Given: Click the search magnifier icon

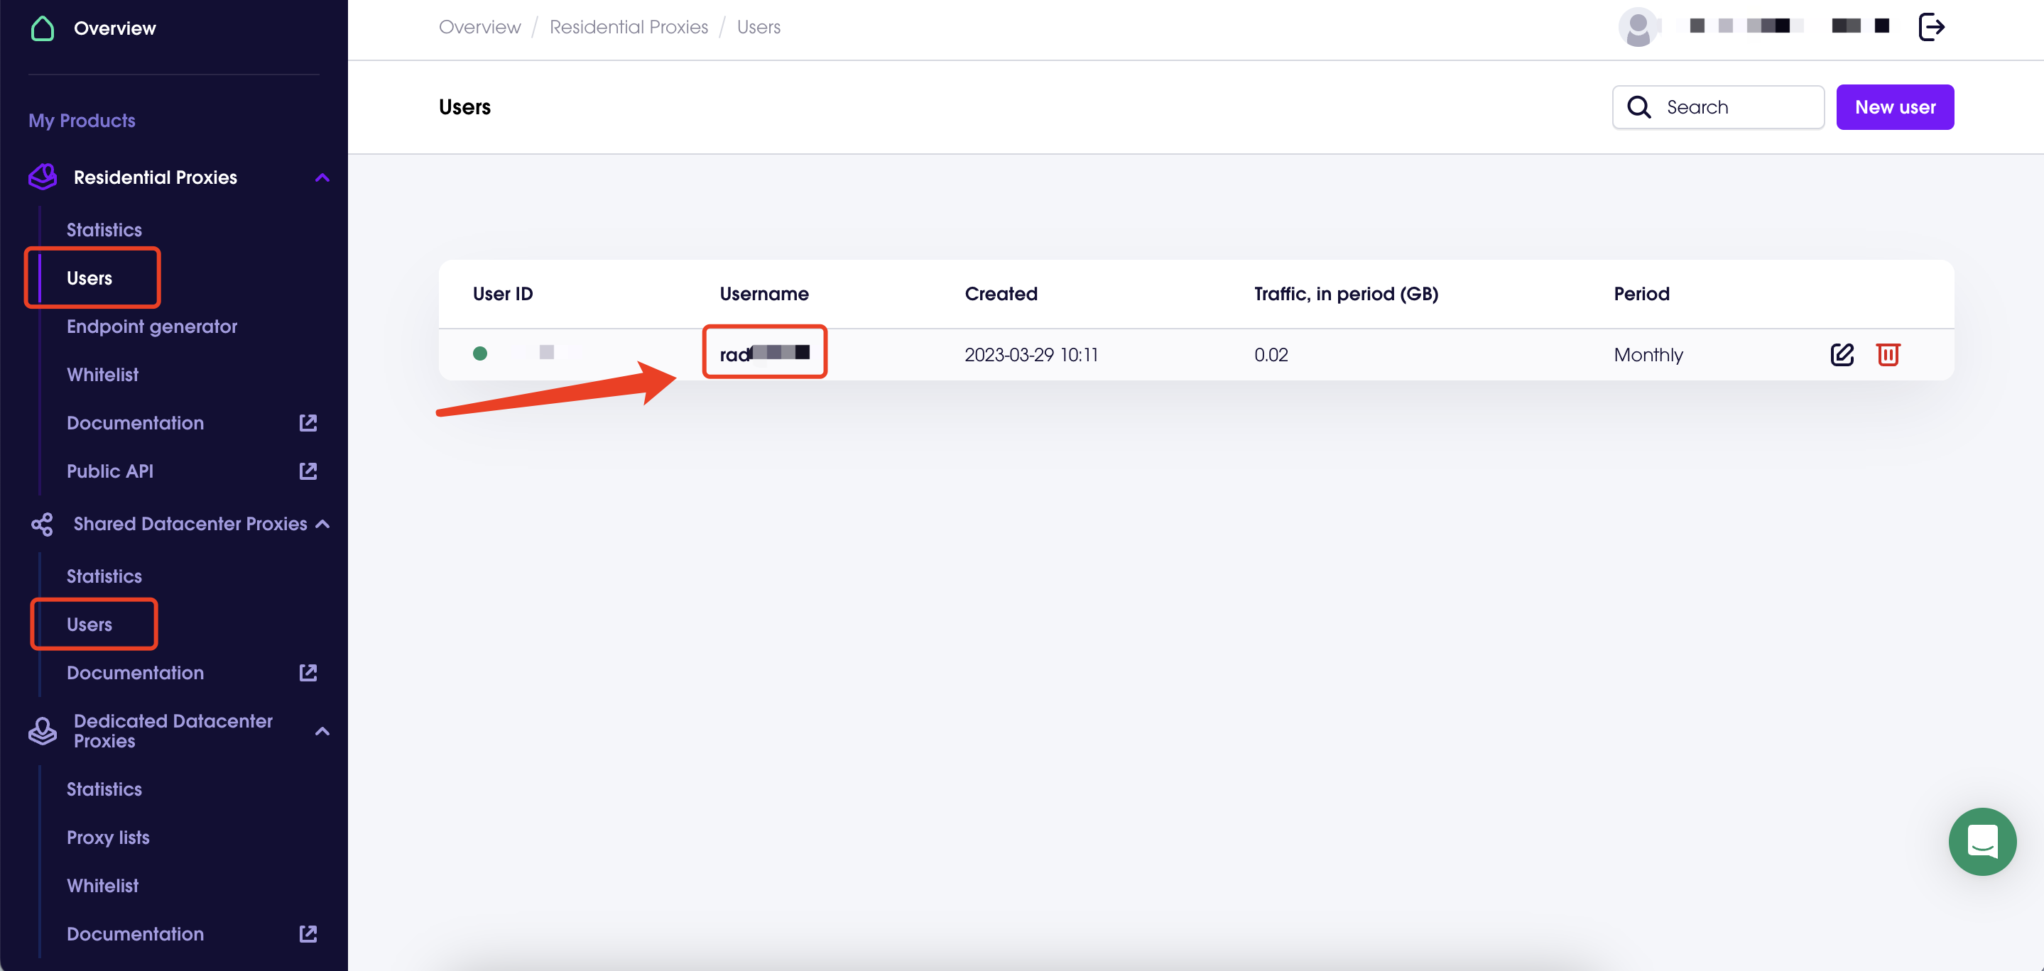Looking at the screenshot, I should click(x=1638, y=106).
